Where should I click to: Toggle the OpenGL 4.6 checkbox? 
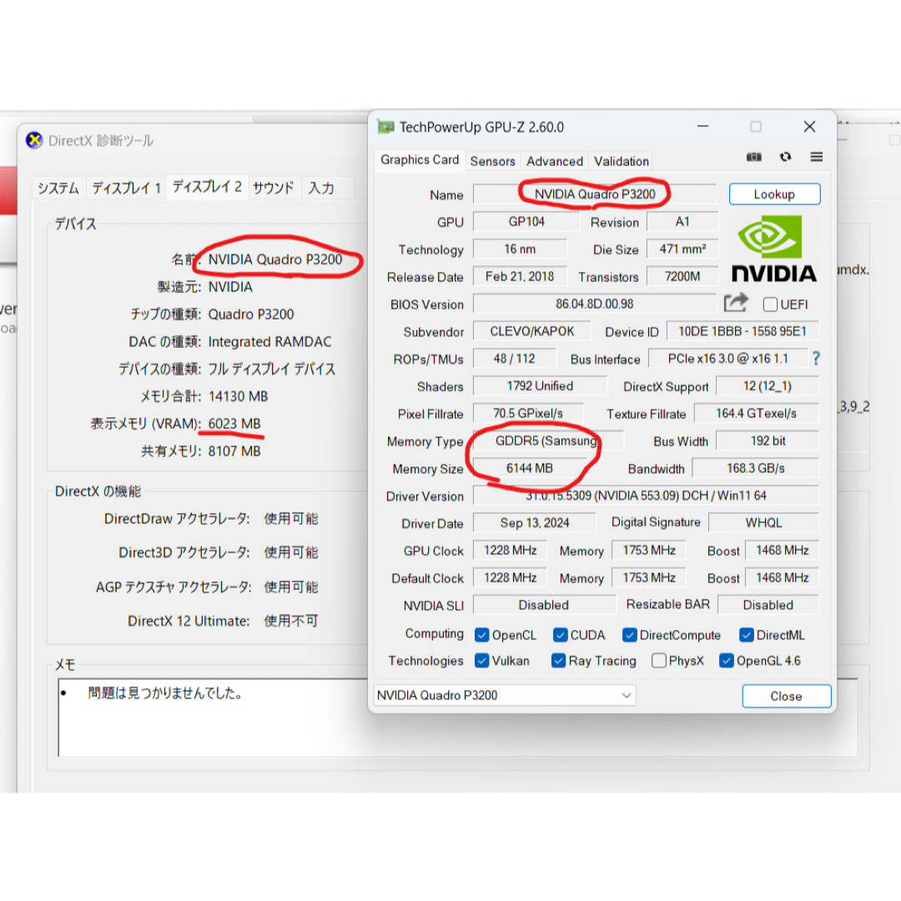[727, 661]
